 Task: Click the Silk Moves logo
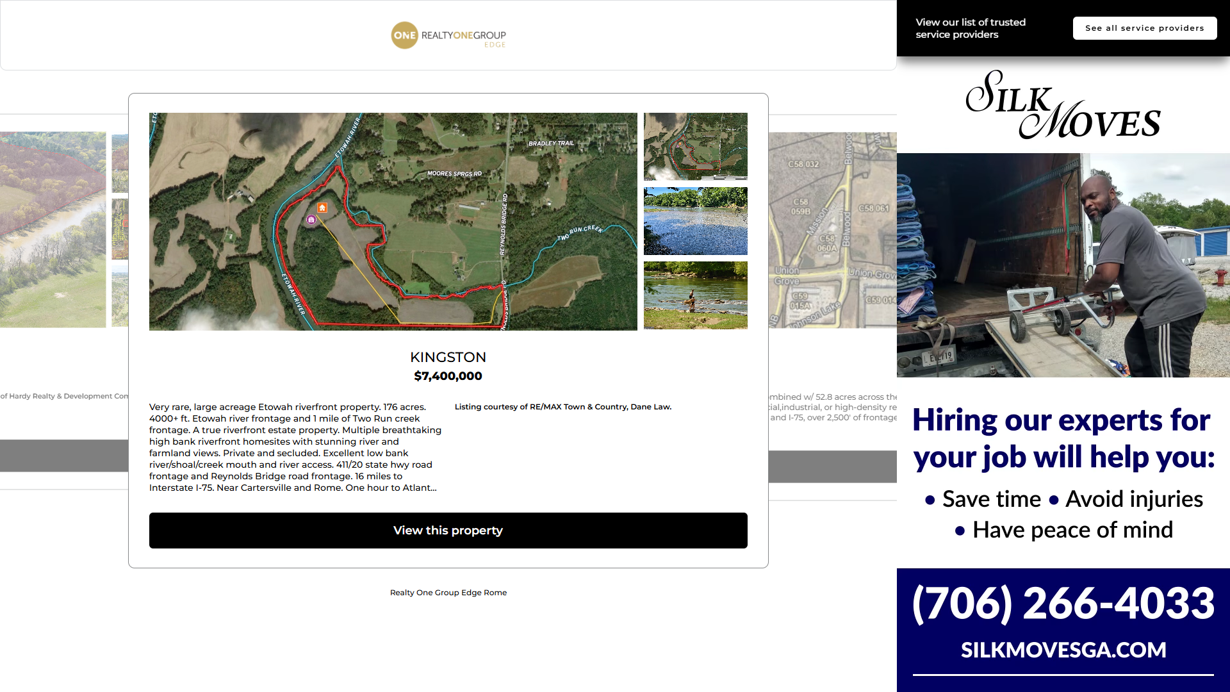pyautogui.click(x=1063, y=104)
